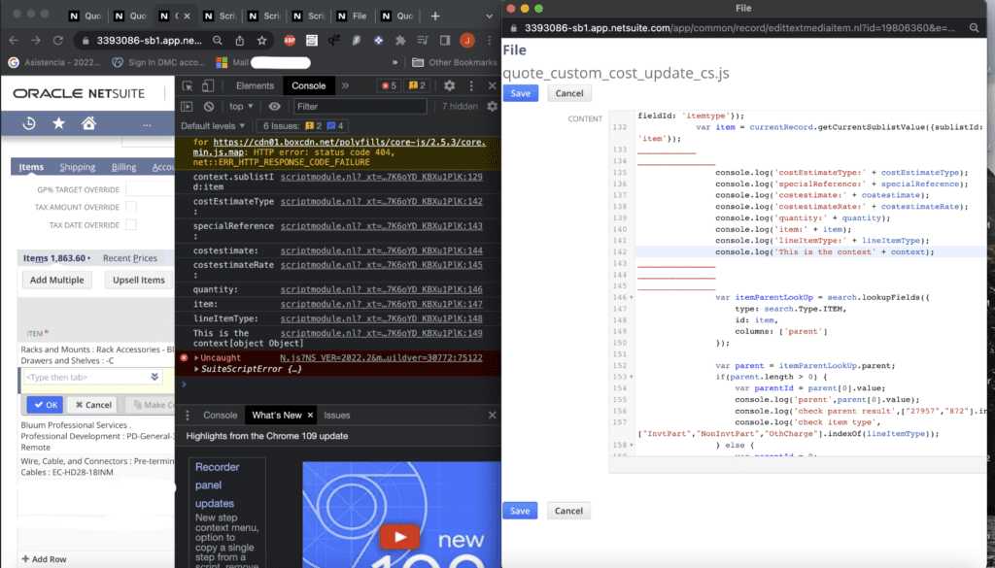Open the Shipping tab in NetSuite
This screenshot has width=995, height=568.
[79, 167]
